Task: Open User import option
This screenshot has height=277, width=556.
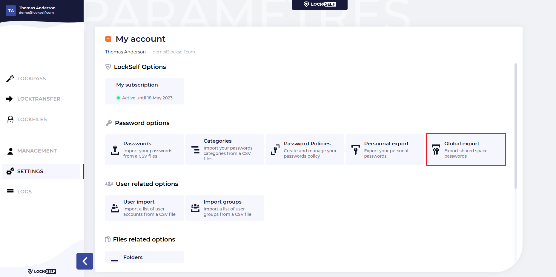Action: tap(144, 208)
